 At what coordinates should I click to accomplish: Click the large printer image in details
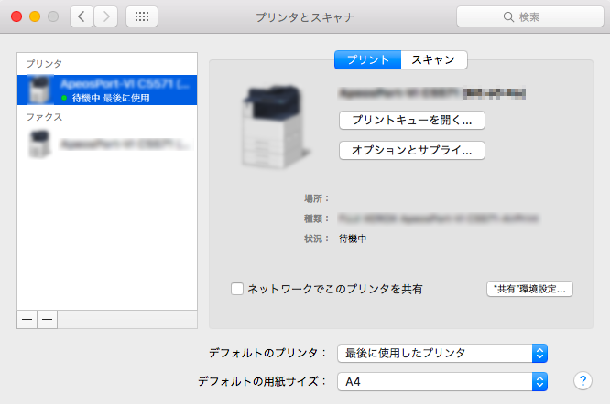[x=276, y=130]
